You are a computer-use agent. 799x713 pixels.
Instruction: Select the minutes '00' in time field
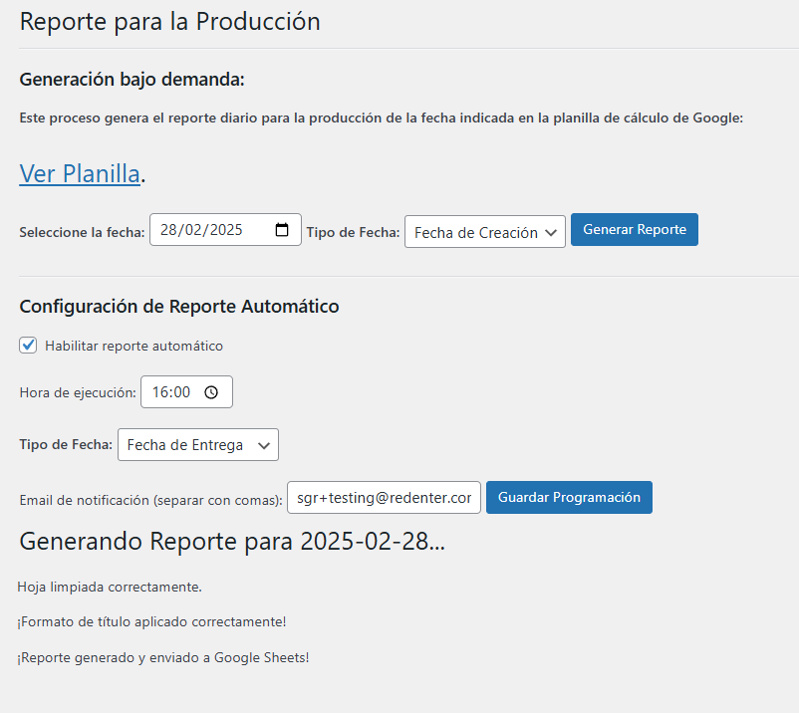(180, 392)
